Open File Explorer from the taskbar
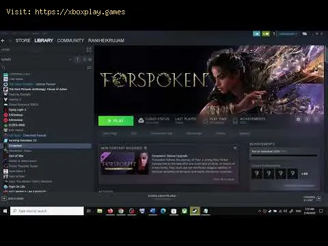The image size is (328, 246). click(100, 211)
